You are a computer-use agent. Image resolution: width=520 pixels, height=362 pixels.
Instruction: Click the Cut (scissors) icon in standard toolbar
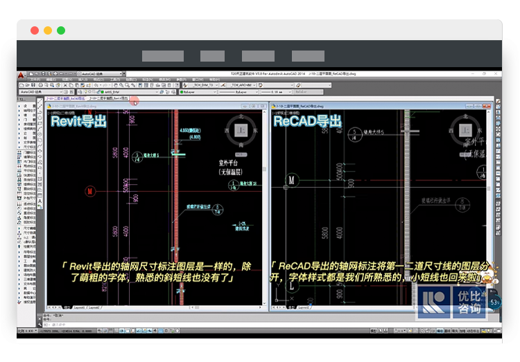(x=65, y=85)
